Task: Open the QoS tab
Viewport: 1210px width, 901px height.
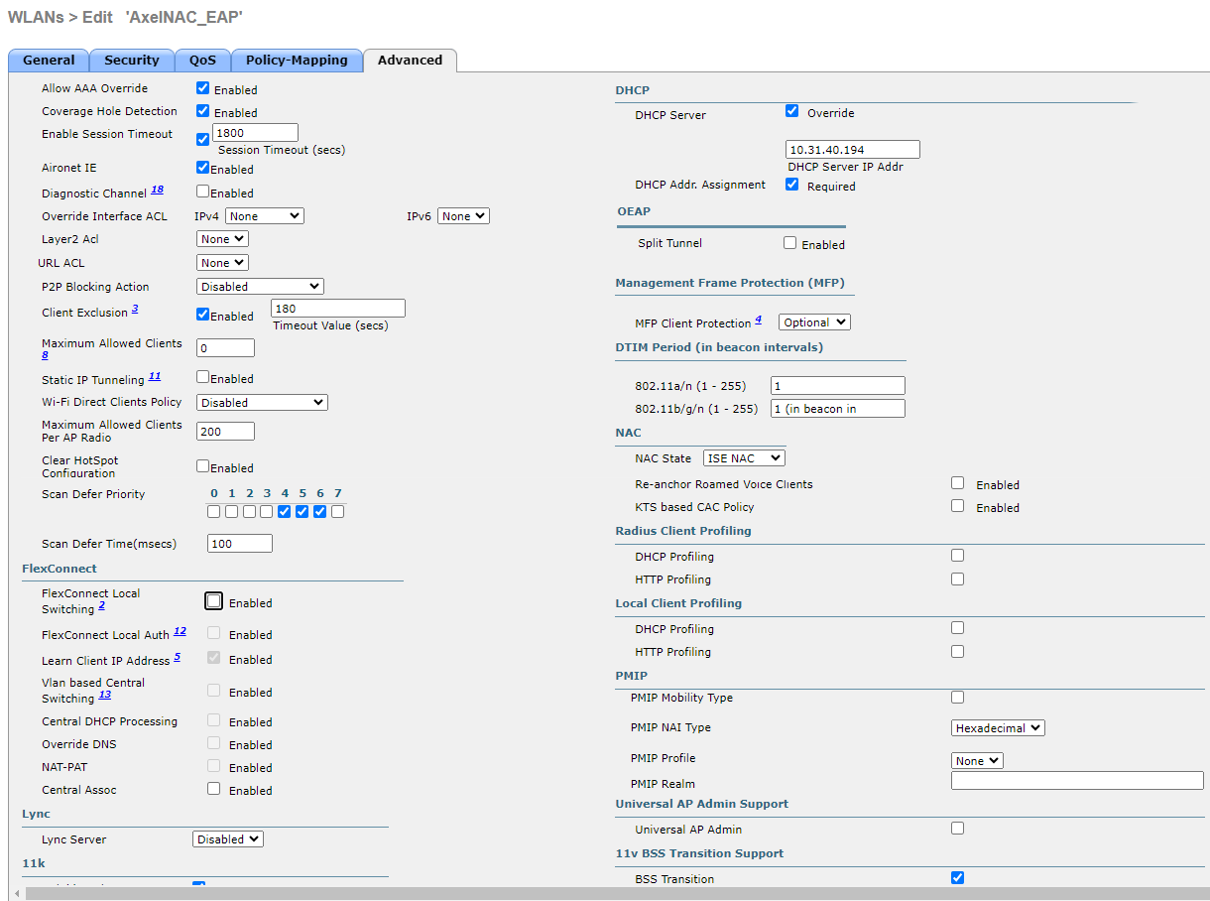Action: coord(202,60)
